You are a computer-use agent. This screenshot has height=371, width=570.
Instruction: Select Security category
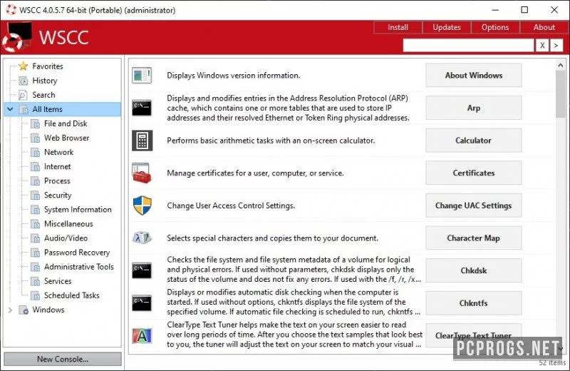tap(58, 195)
